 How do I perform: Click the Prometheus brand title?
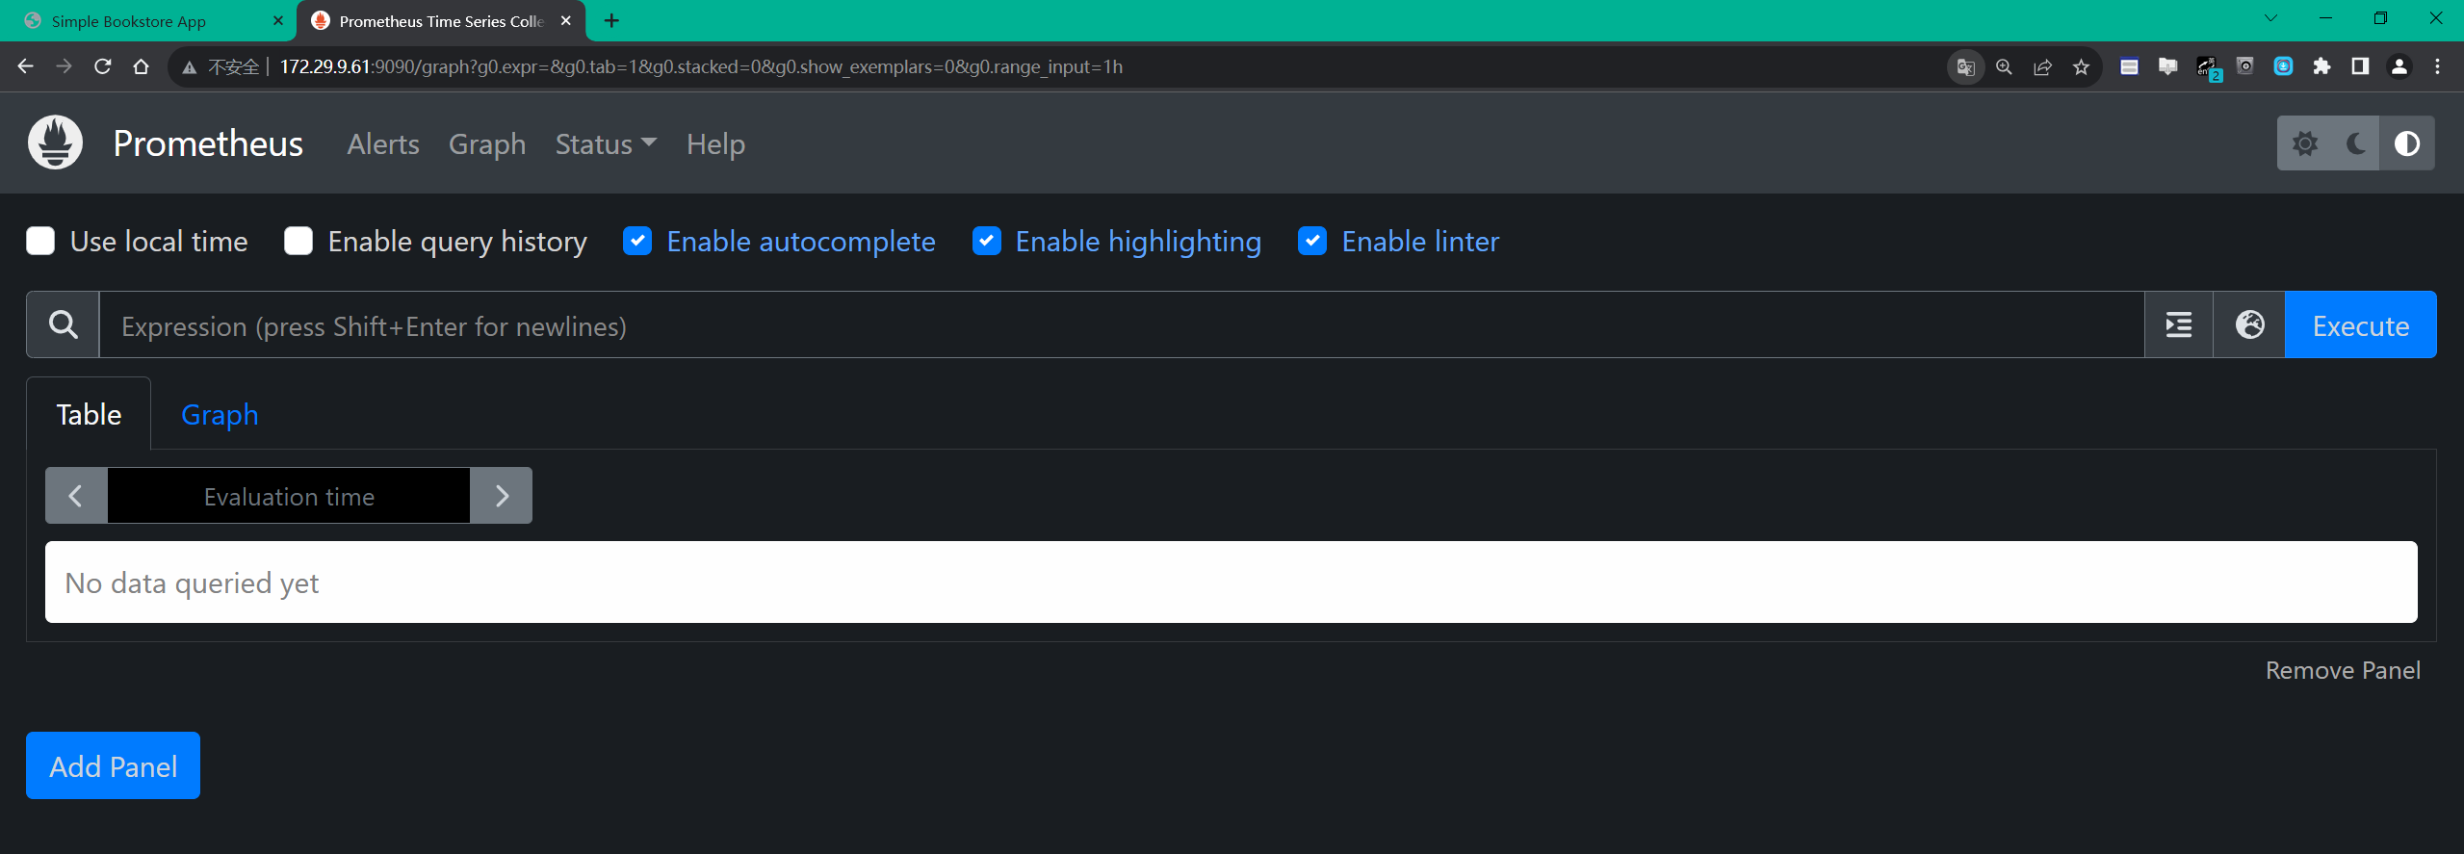click(x=208, y=143)
